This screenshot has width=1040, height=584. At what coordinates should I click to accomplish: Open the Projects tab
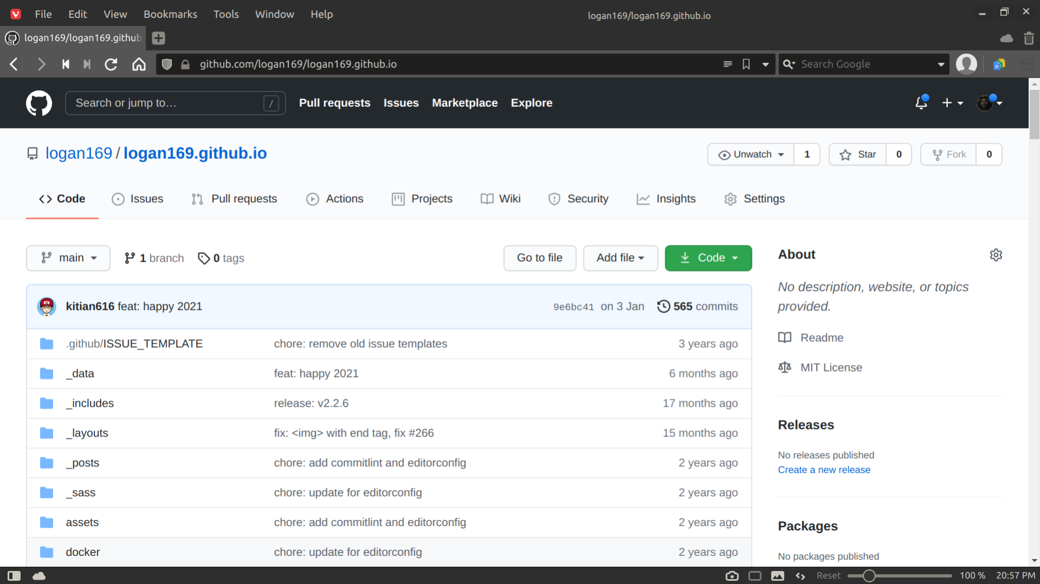tap(422, 199)
